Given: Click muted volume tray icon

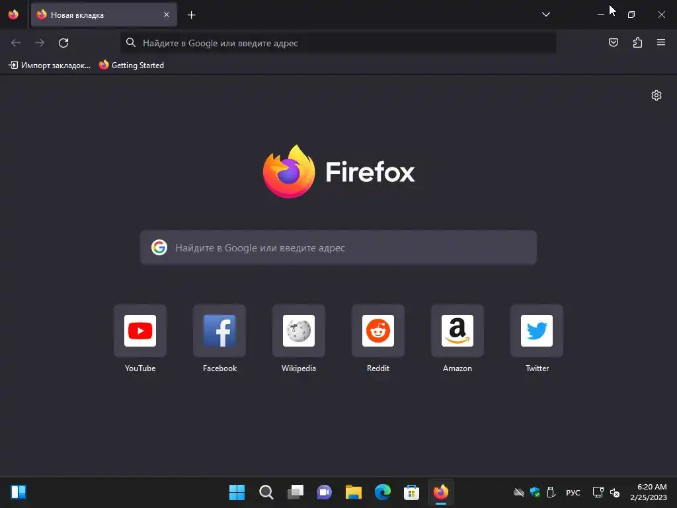Looking at the screenshot, I should coord(614,492).
